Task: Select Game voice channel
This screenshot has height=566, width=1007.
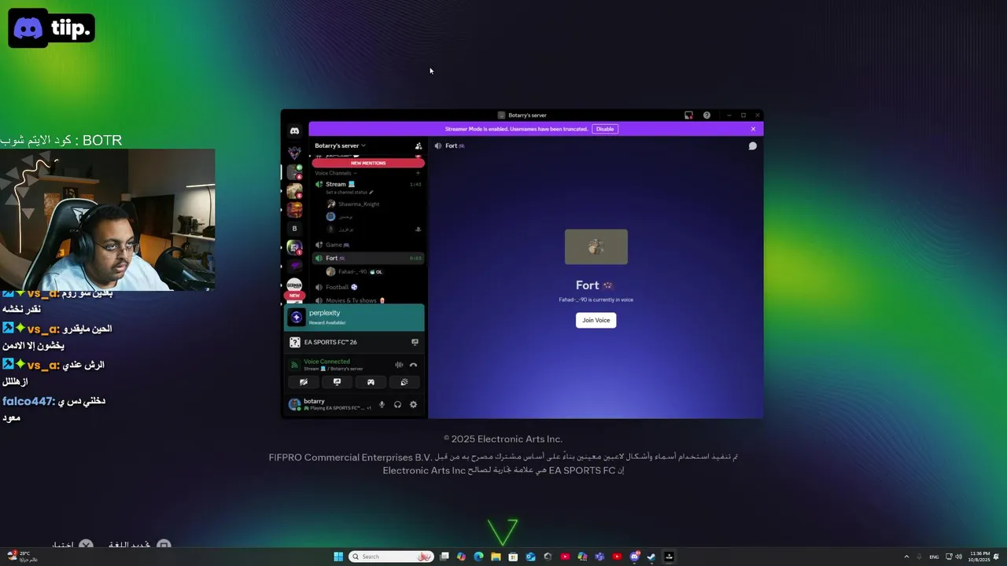Action: click(367, 244)
